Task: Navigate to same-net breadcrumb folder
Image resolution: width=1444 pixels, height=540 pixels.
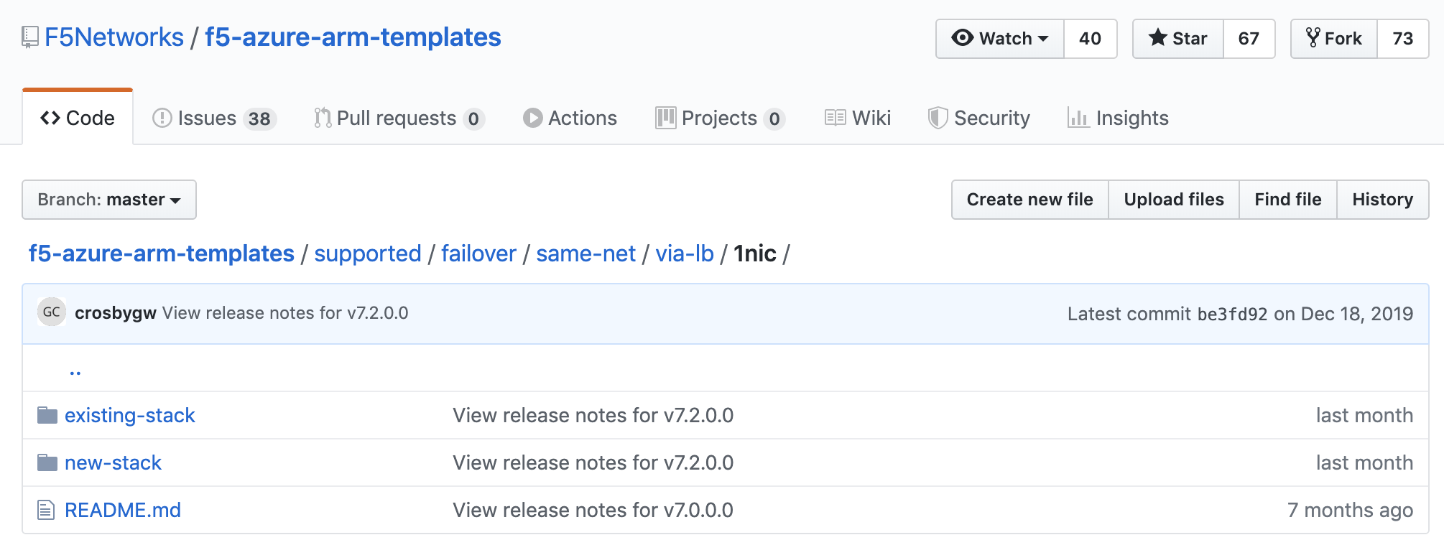Action: (586, 253)
